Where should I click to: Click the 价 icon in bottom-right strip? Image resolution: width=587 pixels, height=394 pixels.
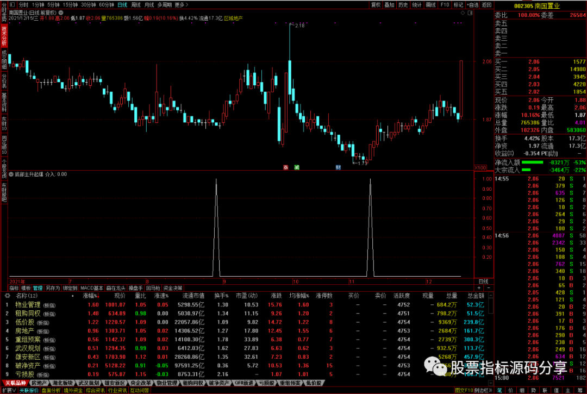pyautogui.click(x=511, y=390)
